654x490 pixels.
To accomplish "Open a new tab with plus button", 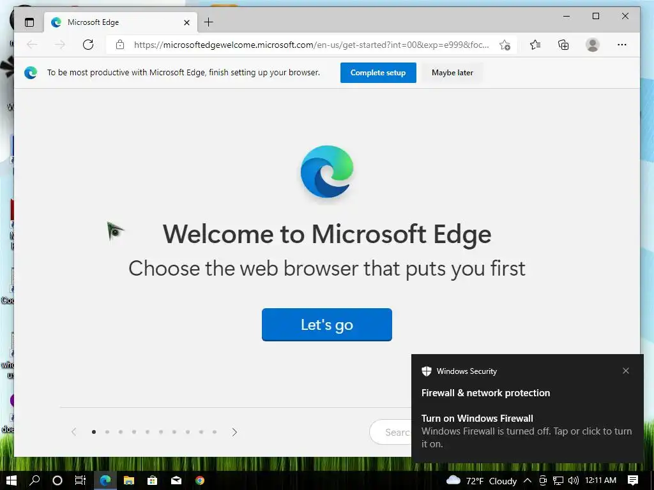I will 209,22.
